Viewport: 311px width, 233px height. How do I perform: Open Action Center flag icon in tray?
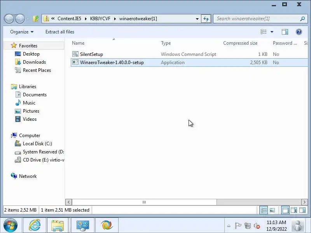pyautogui.click(x=238, y=226)
